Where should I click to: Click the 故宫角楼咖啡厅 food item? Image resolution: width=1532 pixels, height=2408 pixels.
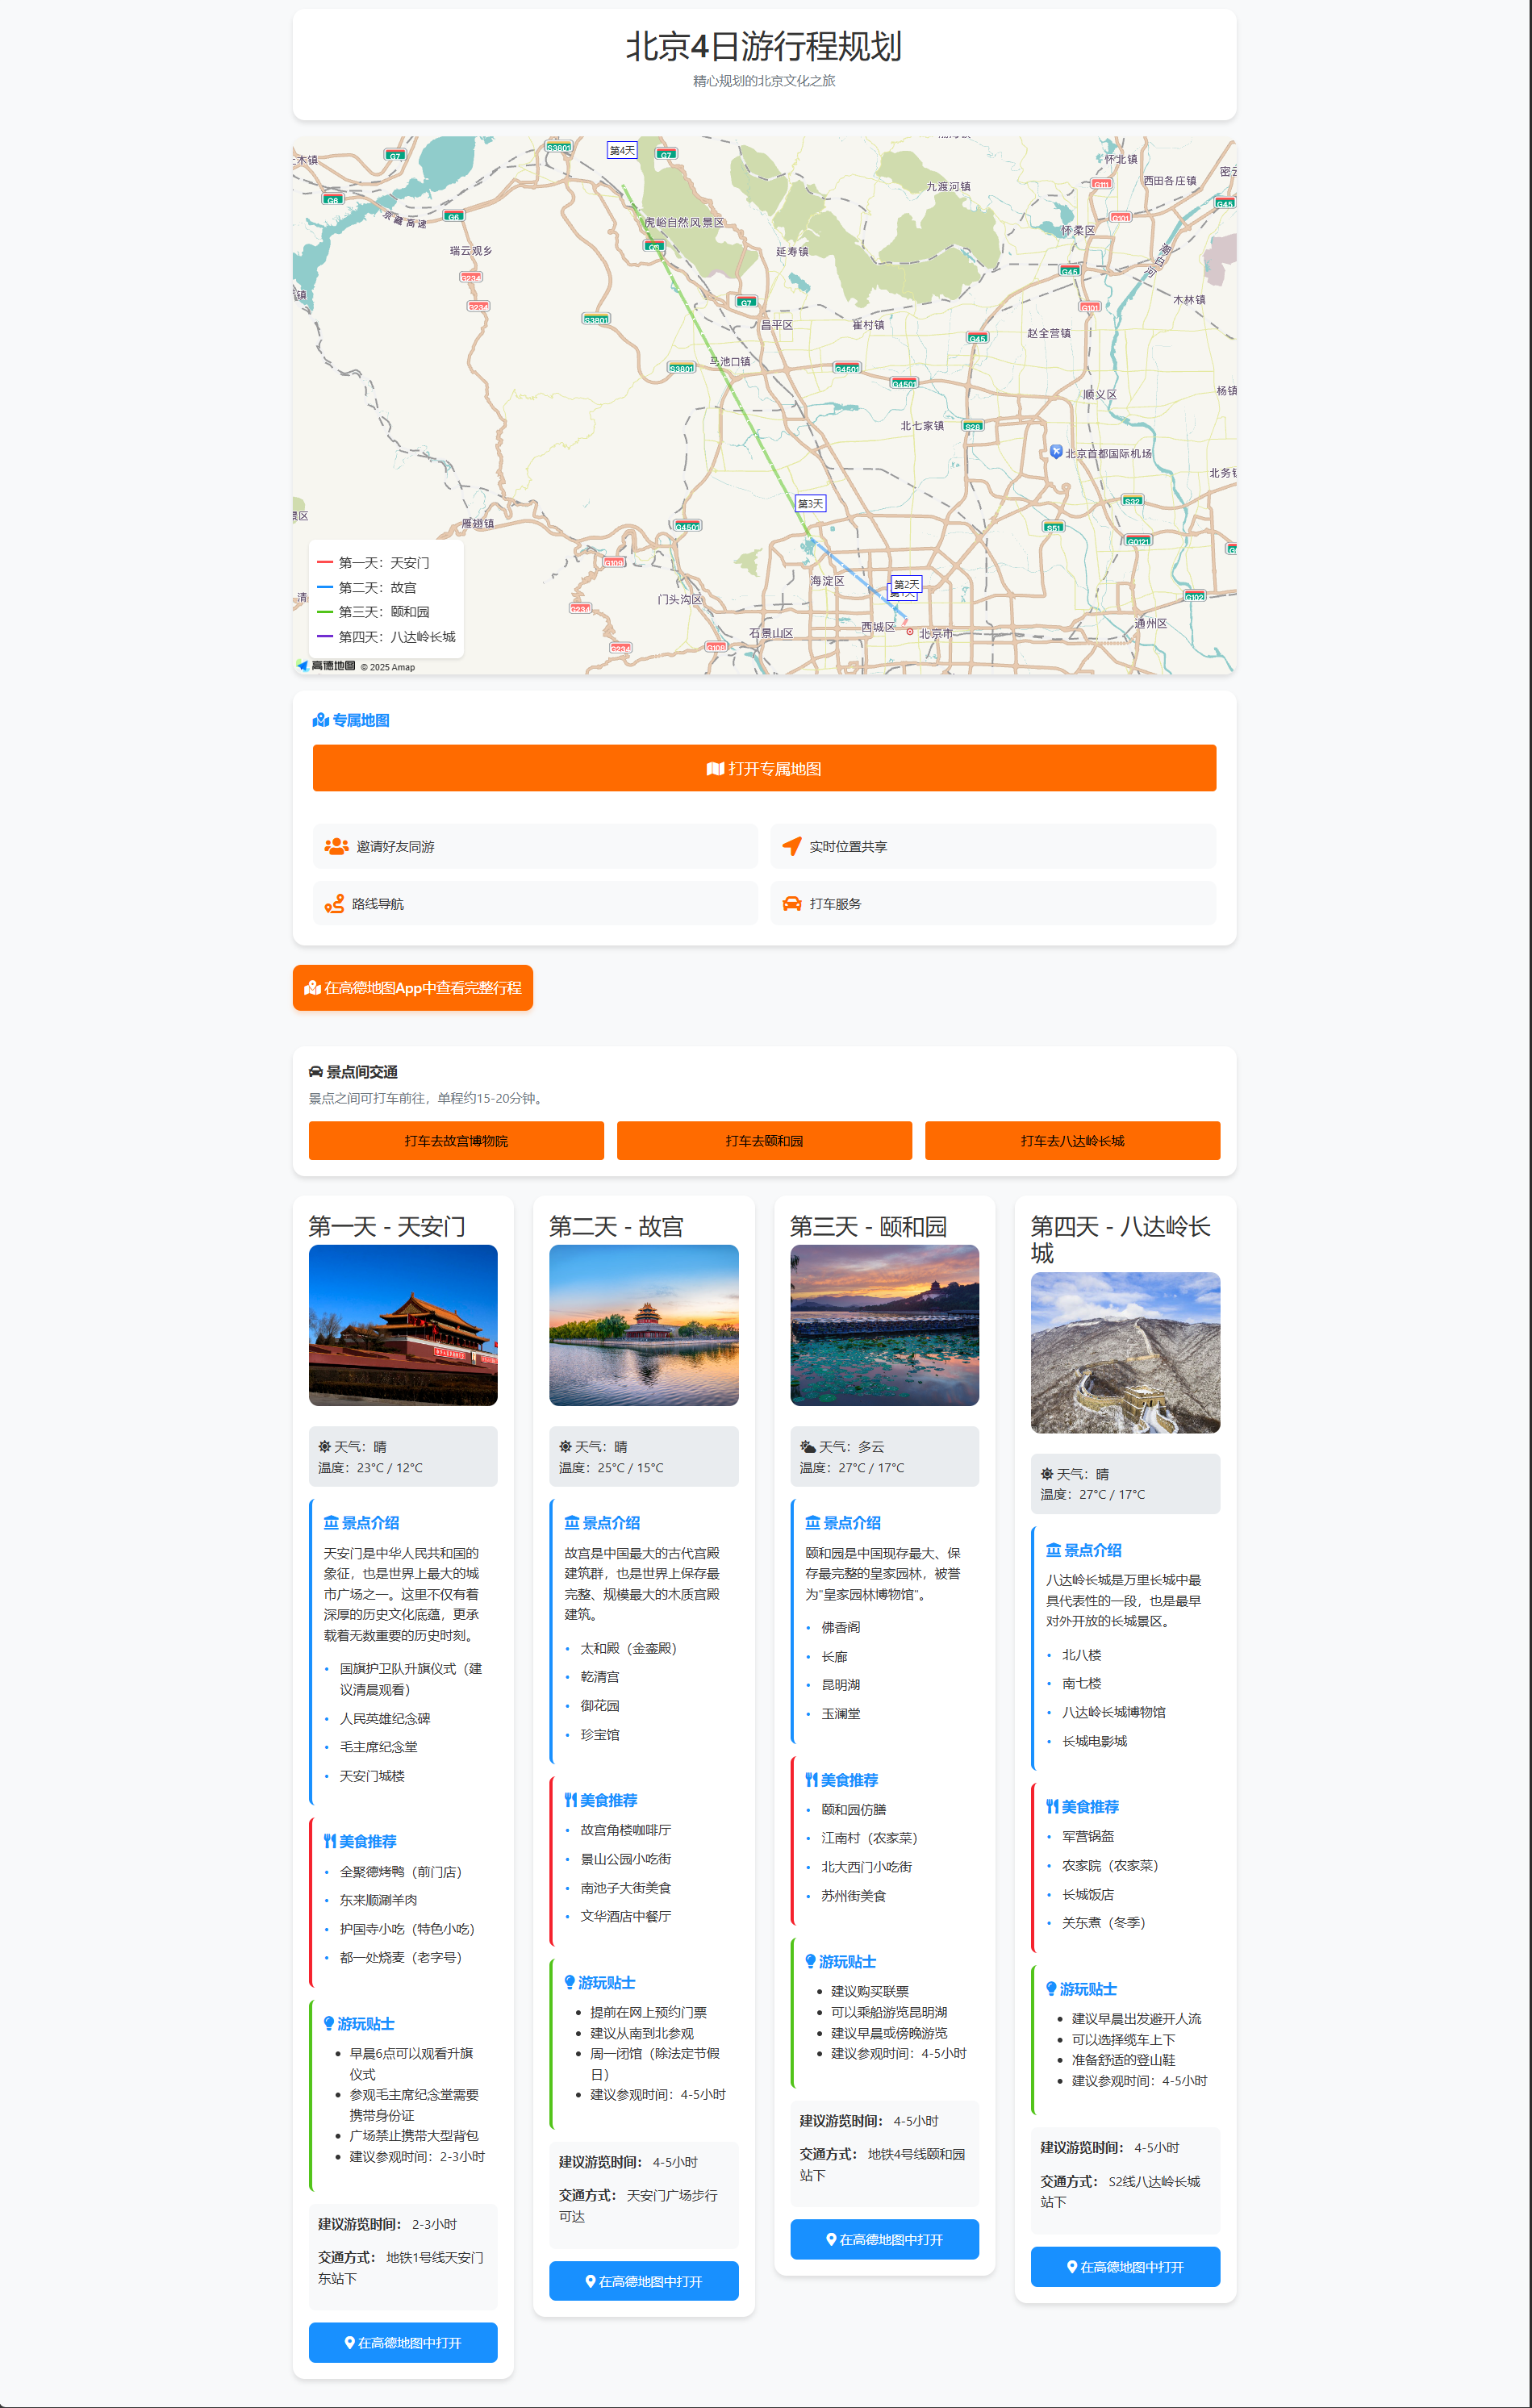626,1830
